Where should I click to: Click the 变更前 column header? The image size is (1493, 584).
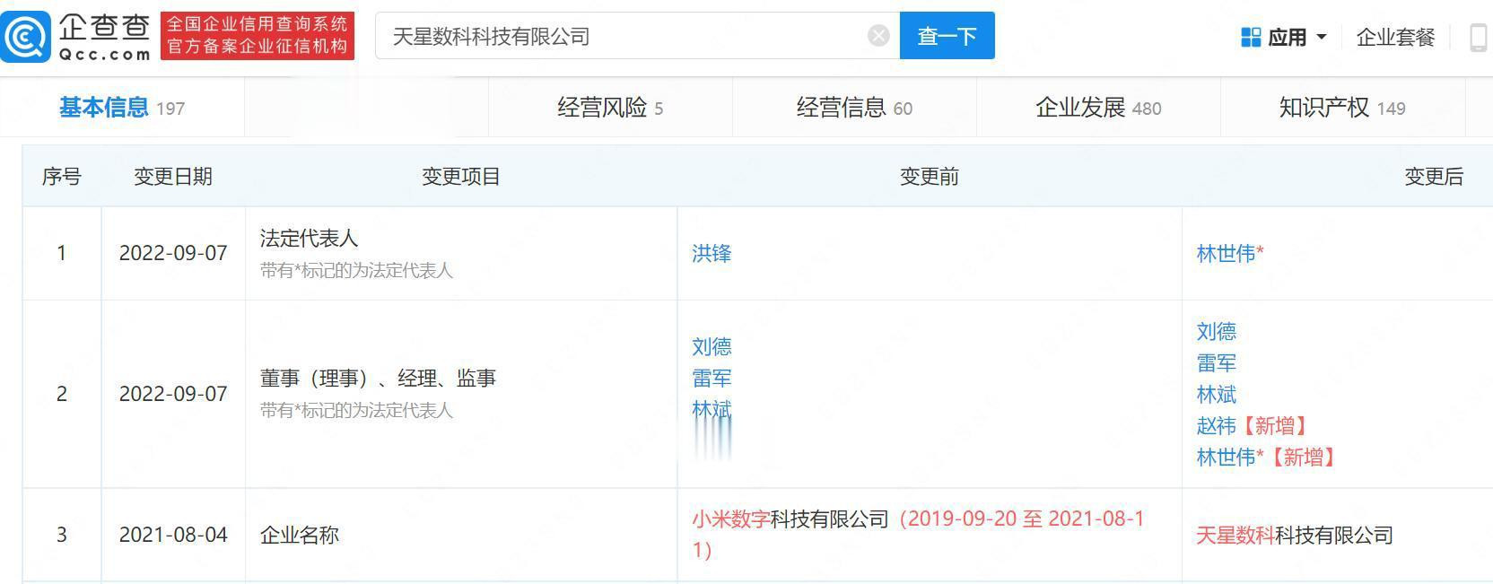coord(930,177)
